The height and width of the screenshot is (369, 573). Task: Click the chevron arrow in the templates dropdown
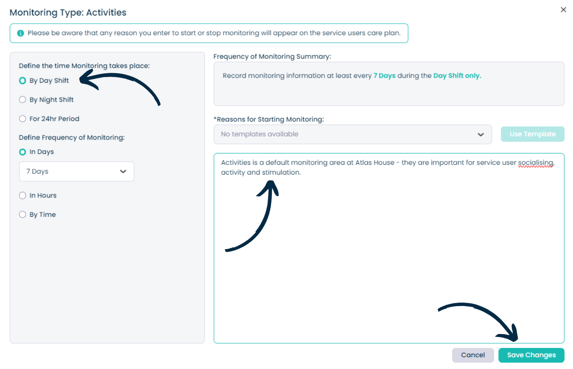pyautogui.click(x=481, y=134)
